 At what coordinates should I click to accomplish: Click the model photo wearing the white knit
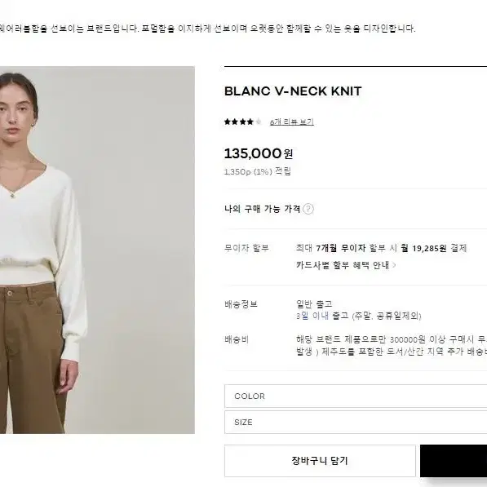97,250
